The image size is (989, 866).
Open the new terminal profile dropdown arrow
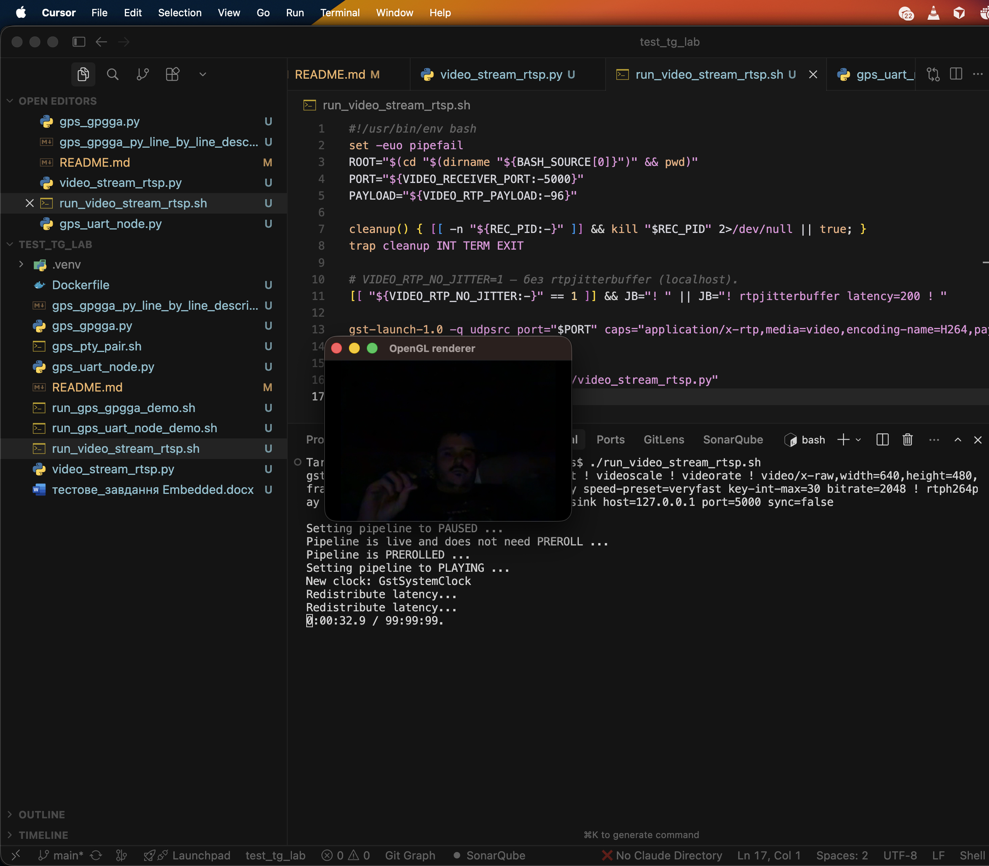[x=858, y=440]
